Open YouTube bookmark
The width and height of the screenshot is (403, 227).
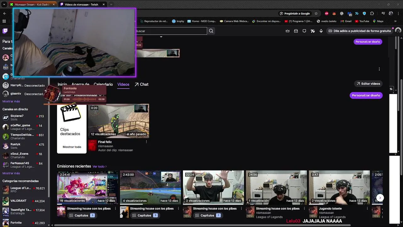click(362, 21)
